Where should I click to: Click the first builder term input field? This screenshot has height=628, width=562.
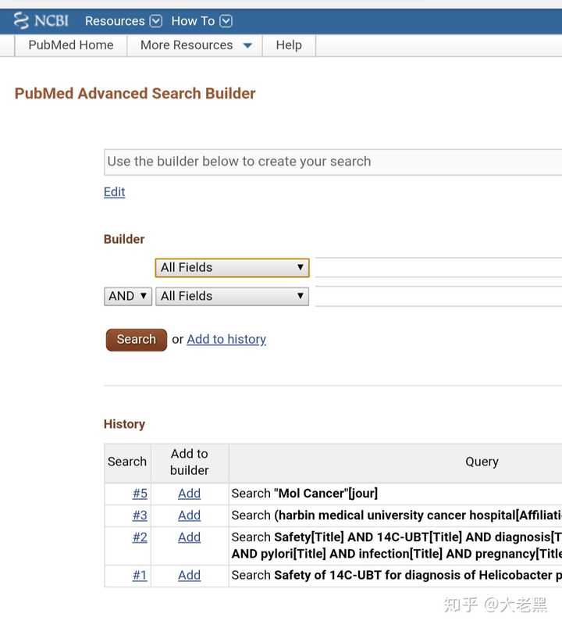coord(439,268)
